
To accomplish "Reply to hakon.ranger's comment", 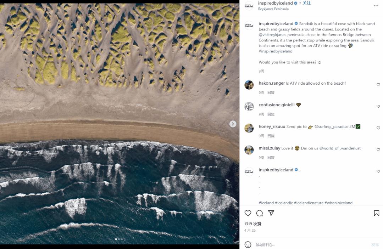I will click(271, 93).
